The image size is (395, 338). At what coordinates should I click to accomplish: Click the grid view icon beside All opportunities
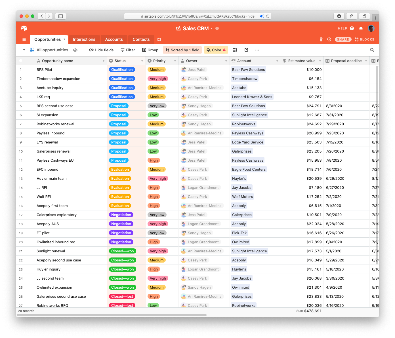(32, 50)
